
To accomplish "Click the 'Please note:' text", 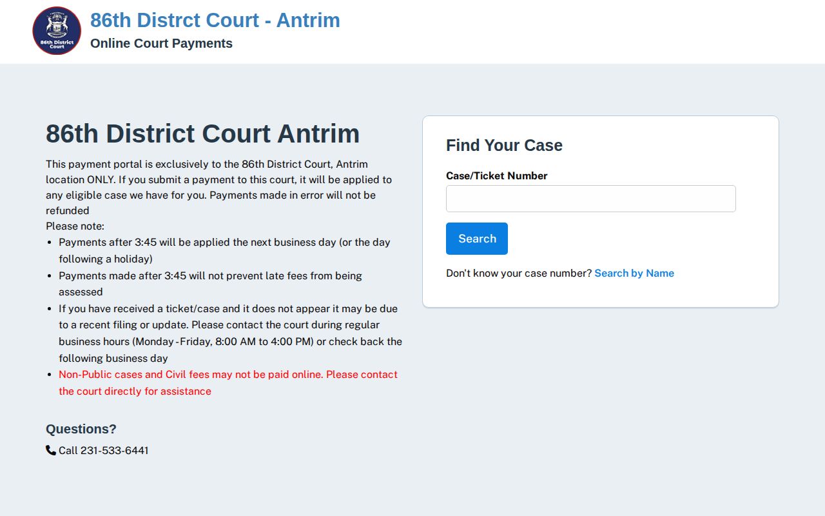I will click(x=75, y=226).
